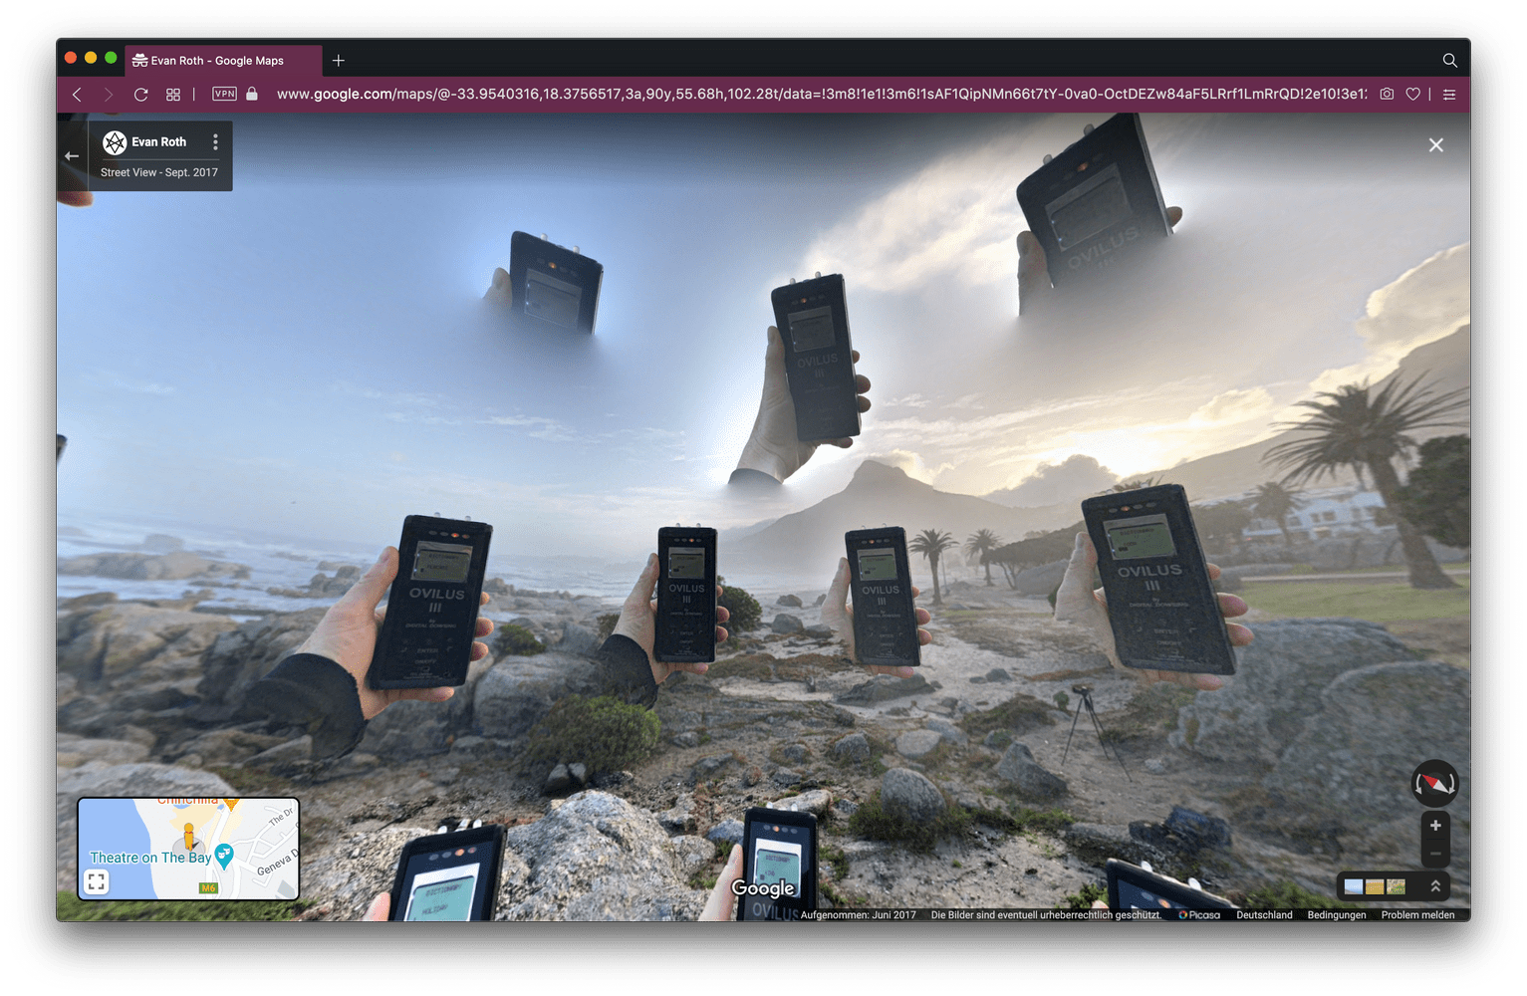This screenshot has width=1527, height=996.
Task: Click the Street View back arrow
Action: [x=72, y=155]
